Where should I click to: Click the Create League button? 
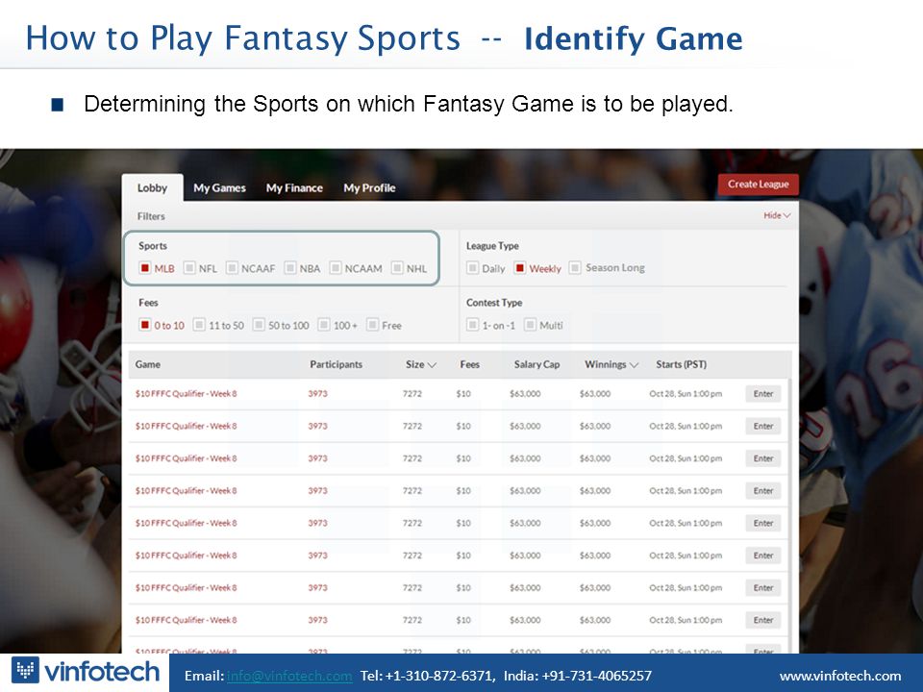coord(759,185)
